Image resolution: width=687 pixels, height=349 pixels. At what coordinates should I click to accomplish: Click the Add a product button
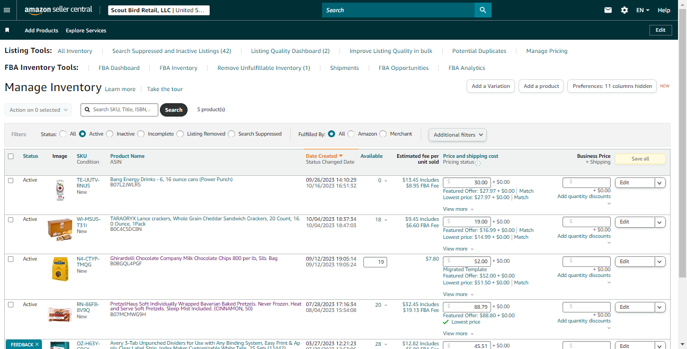coord(541,86)
